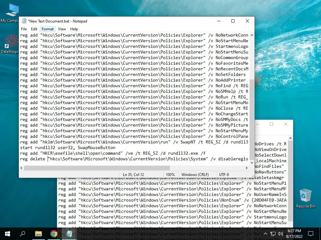
Task: Click the vertical scrollbar up arrow
Action: tap(252, 35)
